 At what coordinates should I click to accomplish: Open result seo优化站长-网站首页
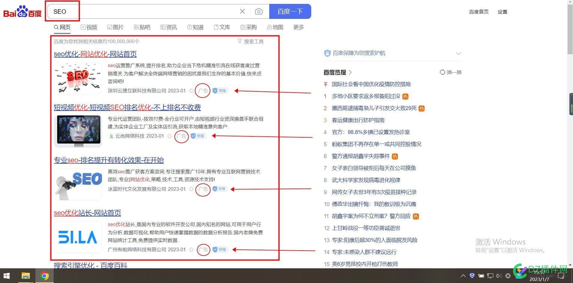[x=87, y=213]
